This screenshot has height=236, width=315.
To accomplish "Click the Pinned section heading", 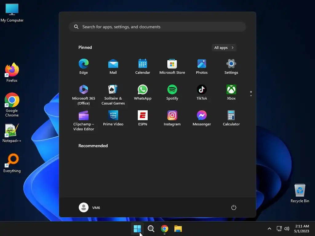I will click(85, 47).
